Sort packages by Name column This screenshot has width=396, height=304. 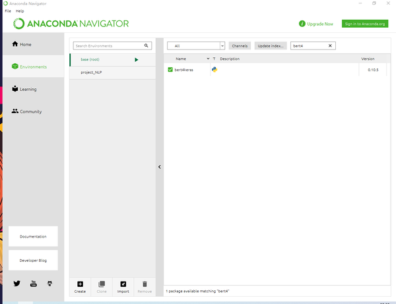click(x=181, y=59)
